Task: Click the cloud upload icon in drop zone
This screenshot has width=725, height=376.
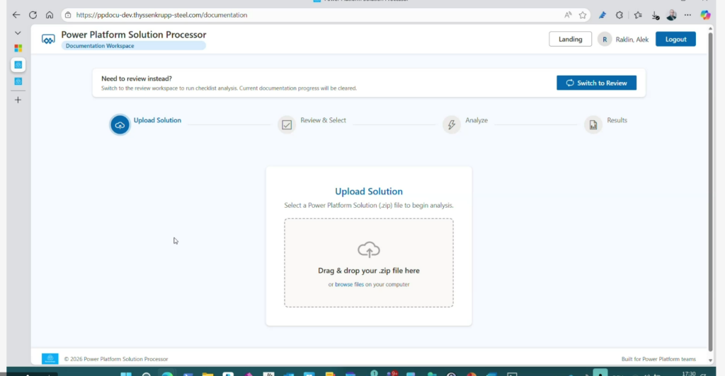Action: click(368, 249)
